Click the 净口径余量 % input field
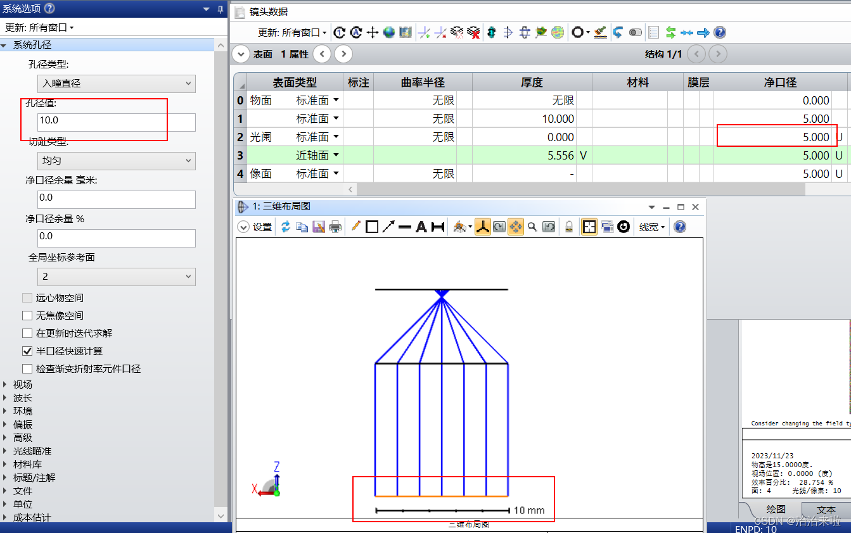This screenshot has height=533, width=851. click(x=116, y=238)
